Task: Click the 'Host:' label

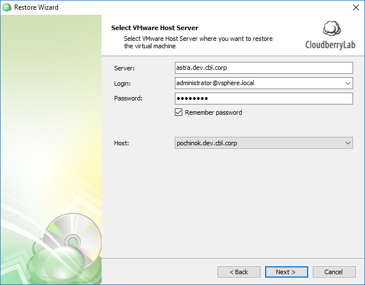Action: pos(121,143)
